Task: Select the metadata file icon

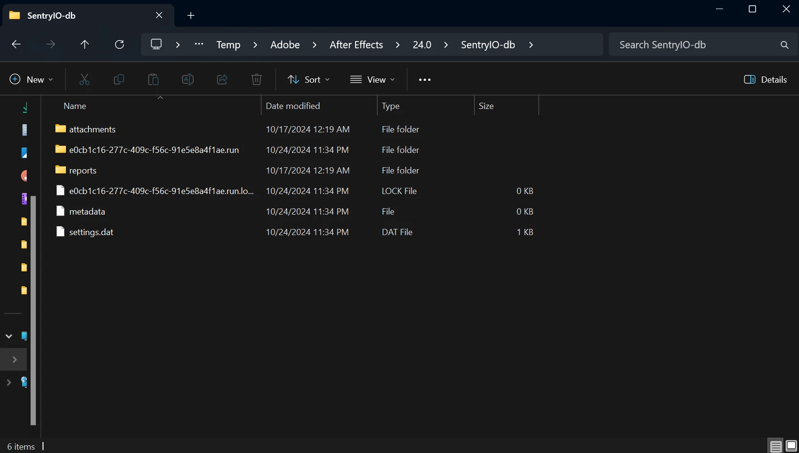Action: pyautogui.click(x=60, y=211)
